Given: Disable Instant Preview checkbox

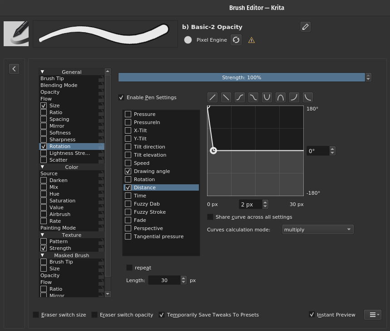Looking at the screenshot, I should pyautogui.click(x=312, y=315).
